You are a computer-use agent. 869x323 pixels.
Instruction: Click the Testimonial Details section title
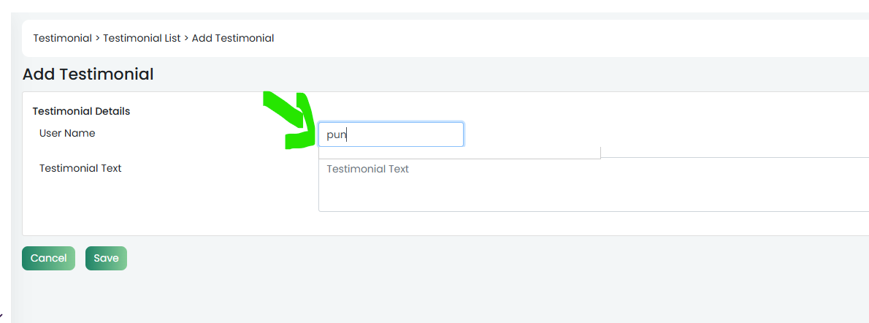pyautogui.click(x=82, y=111)
